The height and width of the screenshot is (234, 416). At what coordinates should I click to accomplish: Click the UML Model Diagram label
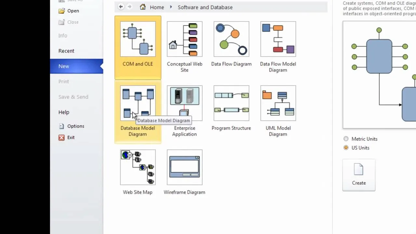(x=278, y=131)
